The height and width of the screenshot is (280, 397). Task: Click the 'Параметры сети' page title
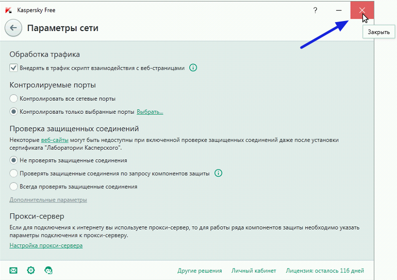(63, 28)
